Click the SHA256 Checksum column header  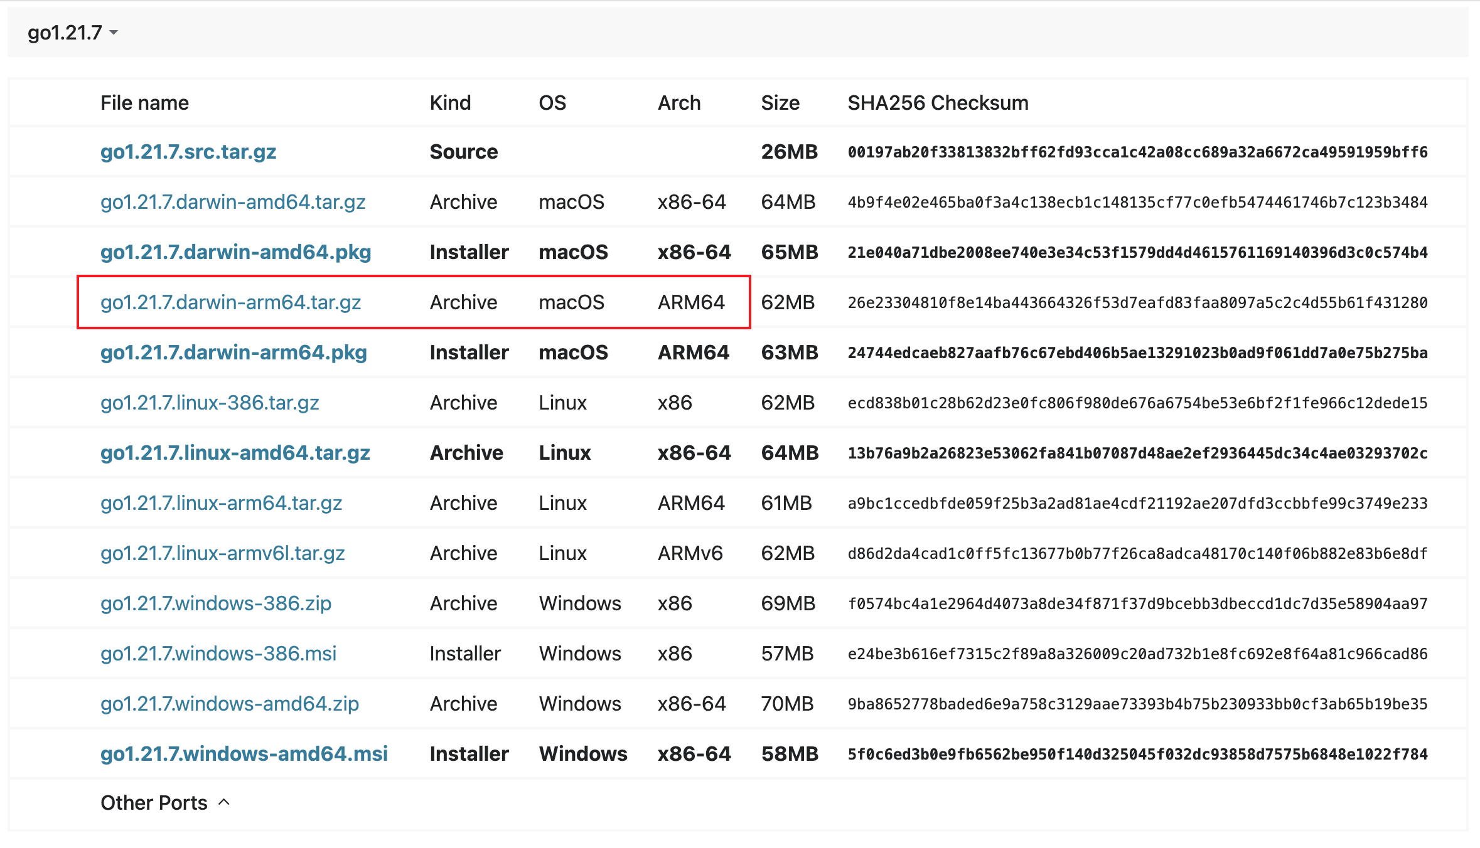coord(938,103)
